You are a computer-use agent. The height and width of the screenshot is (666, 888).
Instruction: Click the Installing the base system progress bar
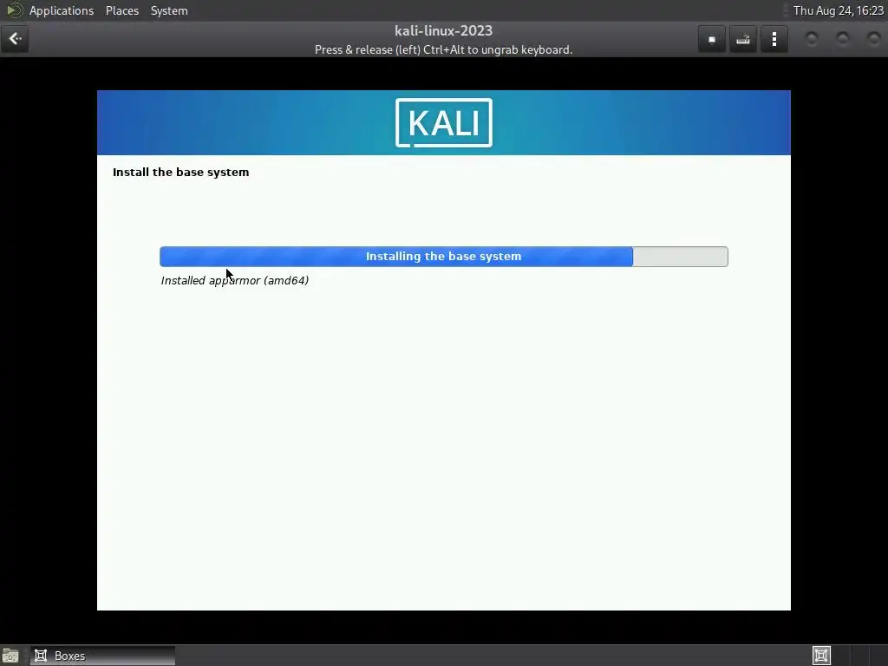[443, 257]
